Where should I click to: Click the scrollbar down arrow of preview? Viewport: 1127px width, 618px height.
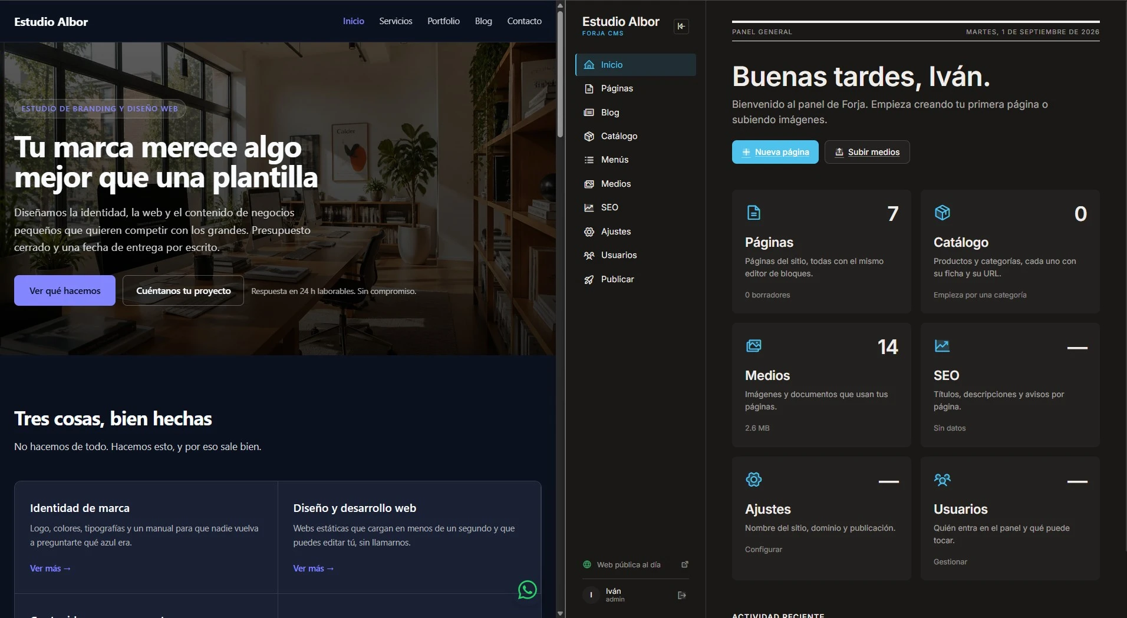(x=560, y=613)
